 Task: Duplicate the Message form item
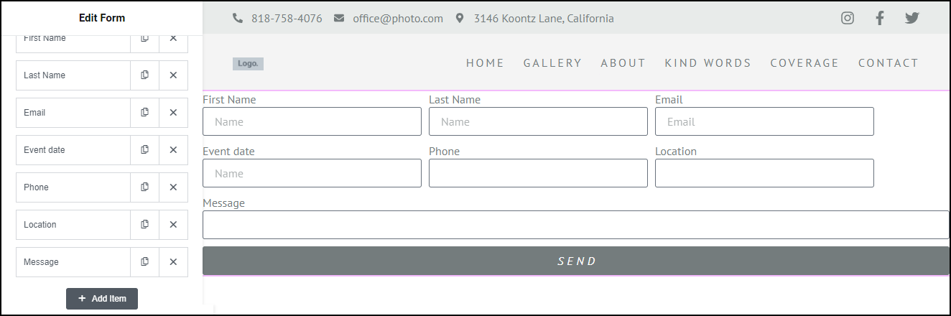[144, 262]
